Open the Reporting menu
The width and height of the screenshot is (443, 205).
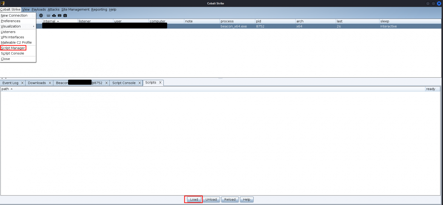click(x=99, y=9)
